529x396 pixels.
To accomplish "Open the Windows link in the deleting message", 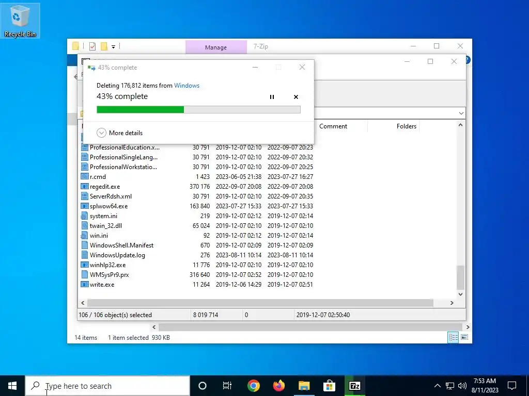I will (x=186, y=86).
